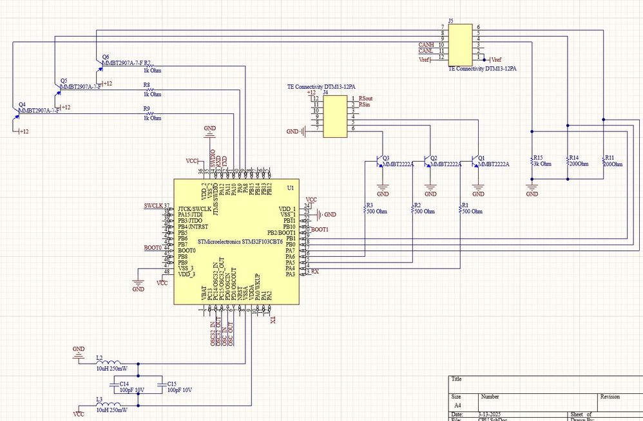The image size is (643, 421).
Task: Click the CANH net label
Action: tap(426, 44)
